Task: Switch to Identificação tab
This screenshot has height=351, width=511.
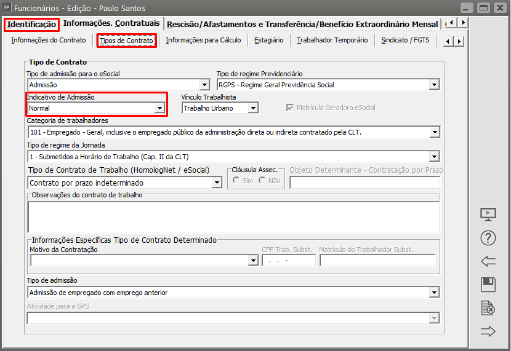Action: [31, 25]
